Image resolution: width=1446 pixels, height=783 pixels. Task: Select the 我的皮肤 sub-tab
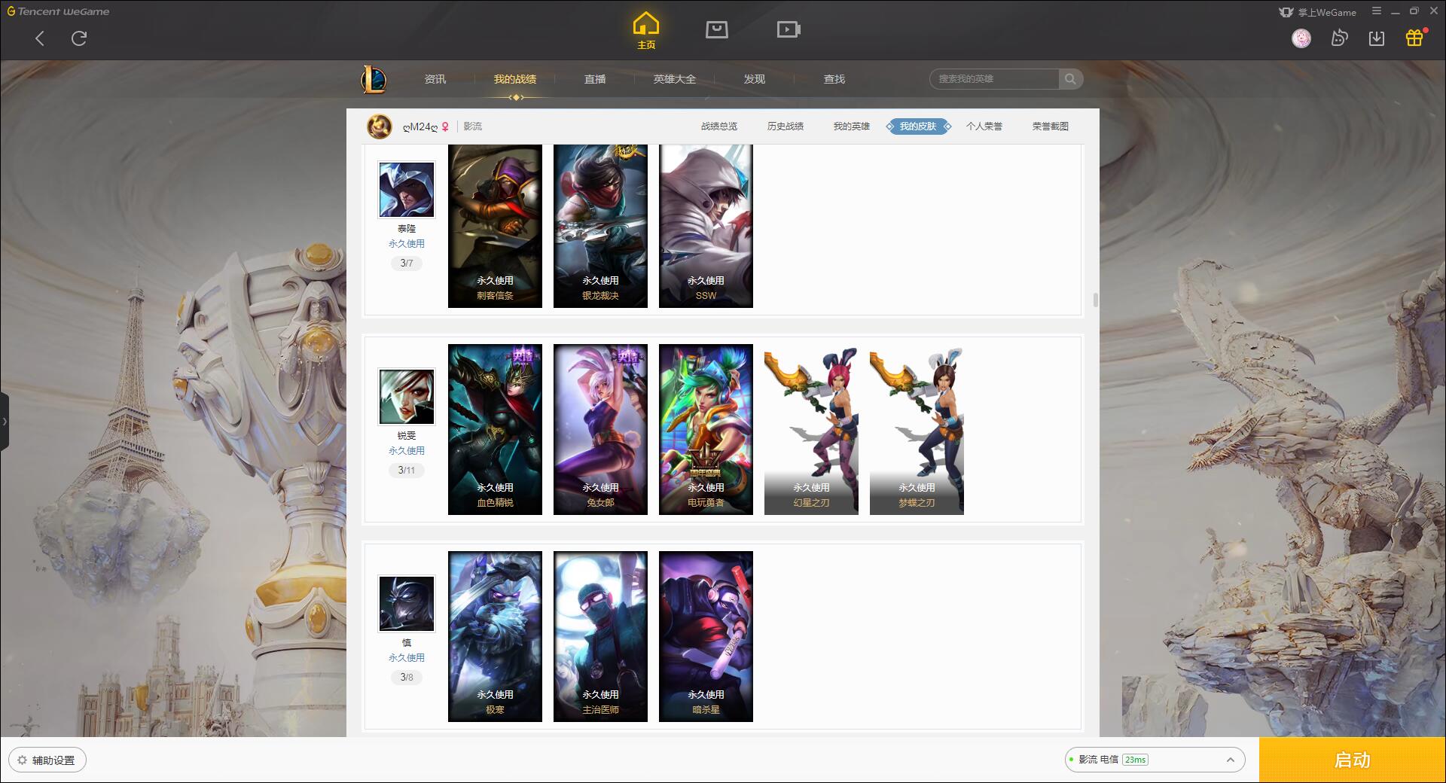[918, 126]
